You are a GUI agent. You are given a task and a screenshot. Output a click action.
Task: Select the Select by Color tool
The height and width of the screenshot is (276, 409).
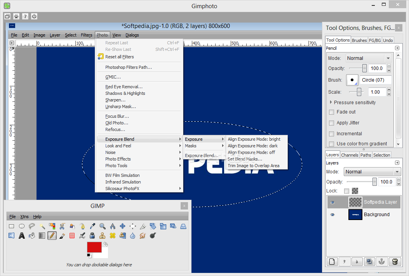pos(52,226)
